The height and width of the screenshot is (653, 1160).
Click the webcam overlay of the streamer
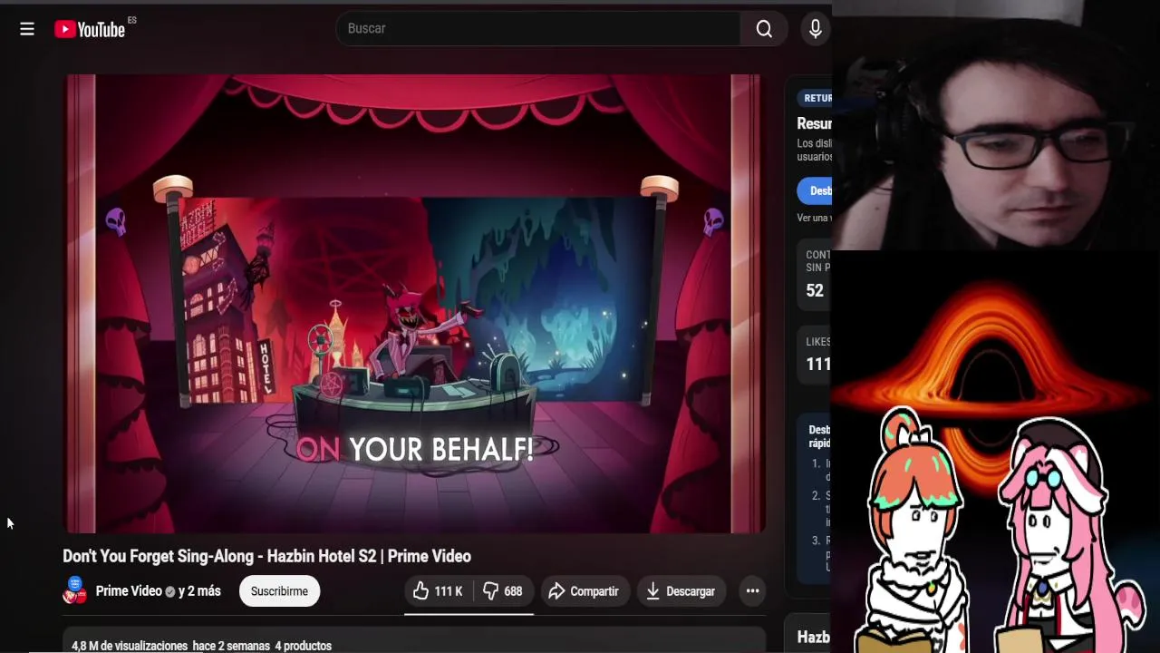996,125
